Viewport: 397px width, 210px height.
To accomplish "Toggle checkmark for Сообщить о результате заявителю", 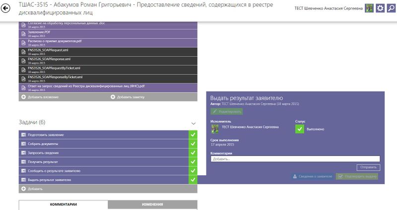I will click(193, 171).
